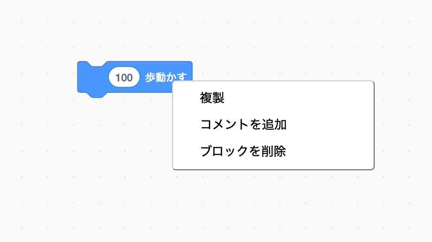This screenshot has height=242, width=432.
Task: Click the bottom connector bump of the block
Action: point(97,95)
